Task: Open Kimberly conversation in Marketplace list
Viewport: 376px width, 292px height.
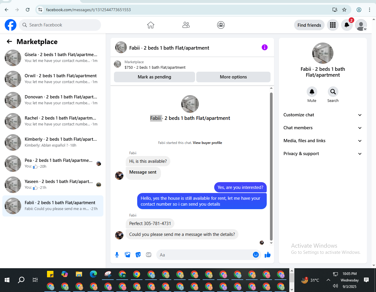Action: pyautogui.click(x=53, y=142)
